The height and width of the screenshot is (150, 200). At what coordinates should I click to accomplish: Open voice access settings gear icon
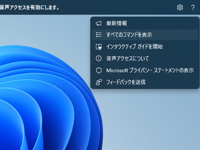pyautogui.click(x=180, y=7)
